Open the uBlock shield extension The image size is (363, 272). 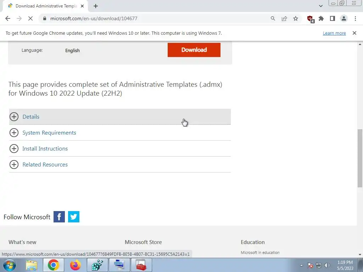coord(310,19)
